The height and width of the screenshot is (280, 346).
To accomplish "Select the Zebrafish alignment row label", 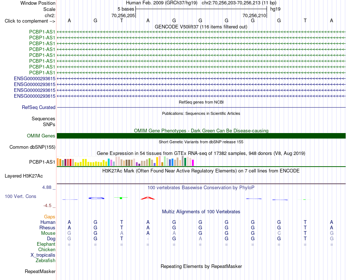I will point(46,261).
